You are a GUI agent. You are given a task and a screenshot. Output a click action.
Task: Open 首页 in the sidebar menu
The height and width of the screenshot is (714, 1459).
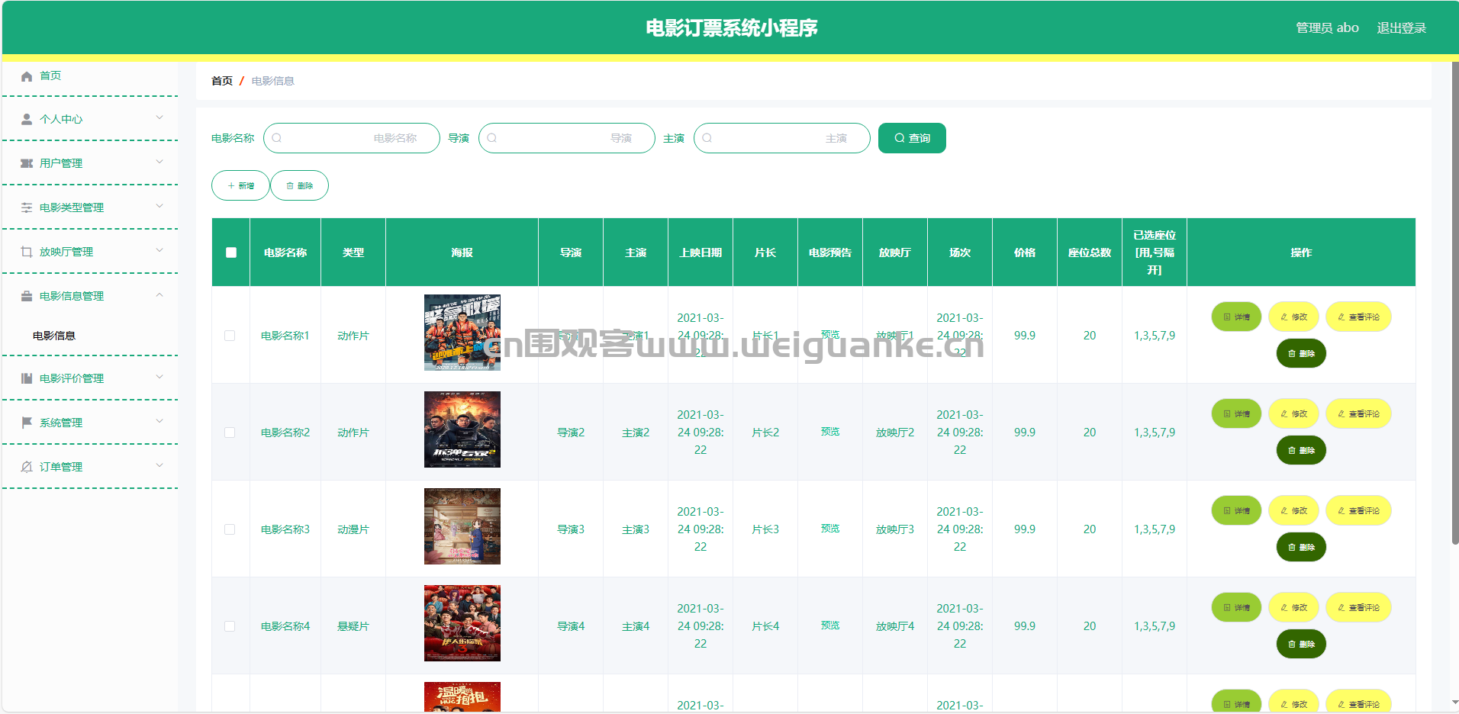point(50,76)
